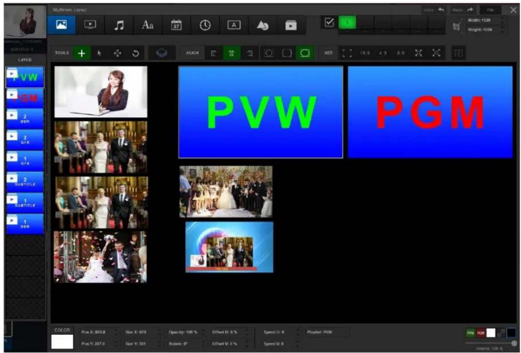Open the playlist box tab
521x353 pixels.
tap(292, 25)
